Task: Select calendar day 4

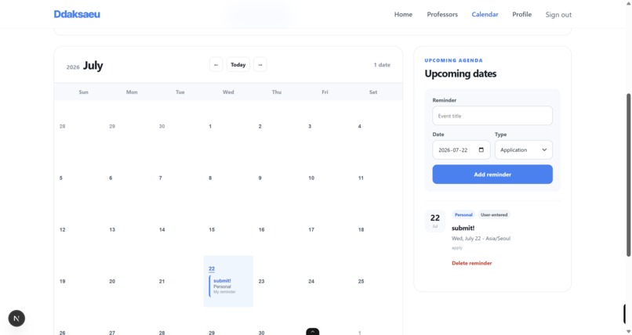Action: coord(360,126)
